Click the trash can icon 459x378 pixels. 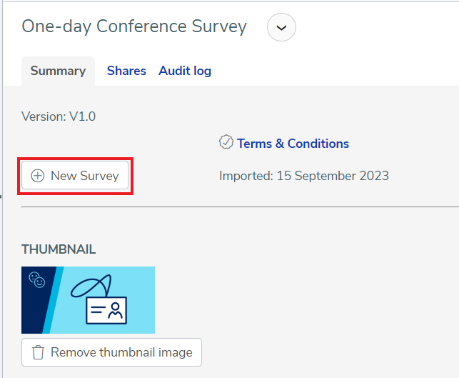pyautogui.click(x=38, y=352)
